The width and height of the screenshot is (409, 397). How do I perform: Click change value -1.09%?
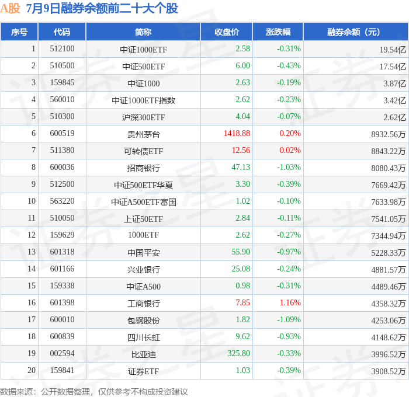click(x=289, y=319)
